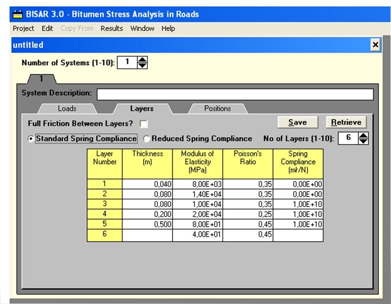
Task: Click layer 2 Poisson's ratio cell
Action: (x=248, y=194)
